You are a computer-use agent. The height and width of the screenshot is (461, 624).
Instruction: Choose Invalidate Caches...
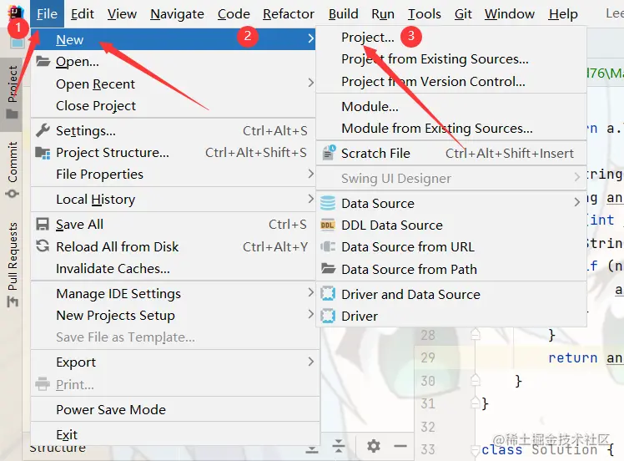[113, 269]
